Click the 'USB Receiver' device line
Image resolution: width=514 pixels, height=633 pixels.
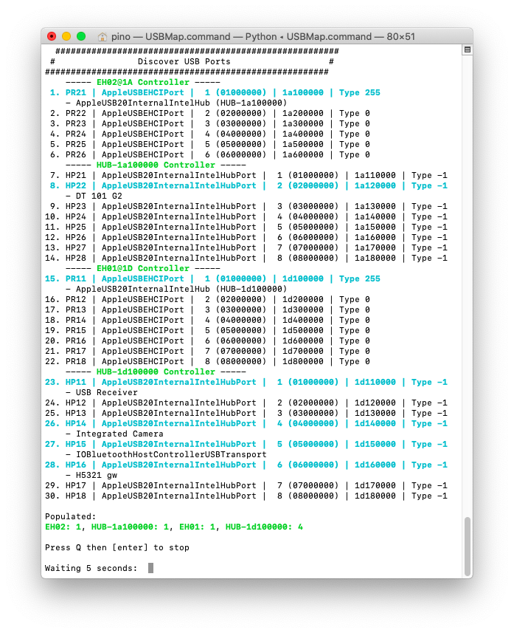pos(102,392)
